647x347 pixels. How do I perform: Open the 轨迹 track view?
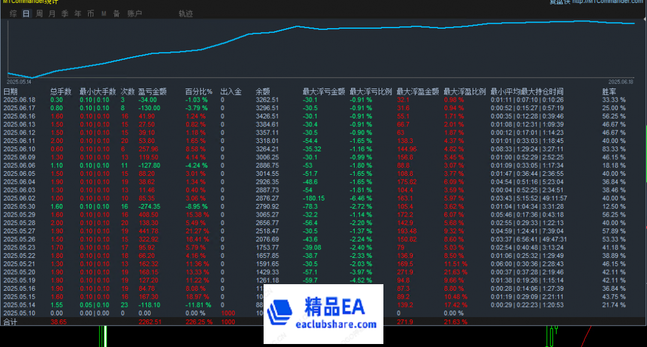pyautogui.click(x=186, y=13)
